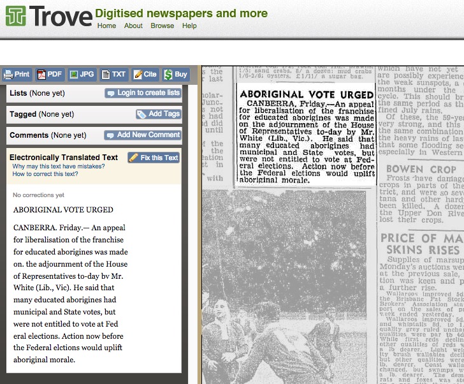
Task: Open the About navigation link
Action: pos(133,26)
